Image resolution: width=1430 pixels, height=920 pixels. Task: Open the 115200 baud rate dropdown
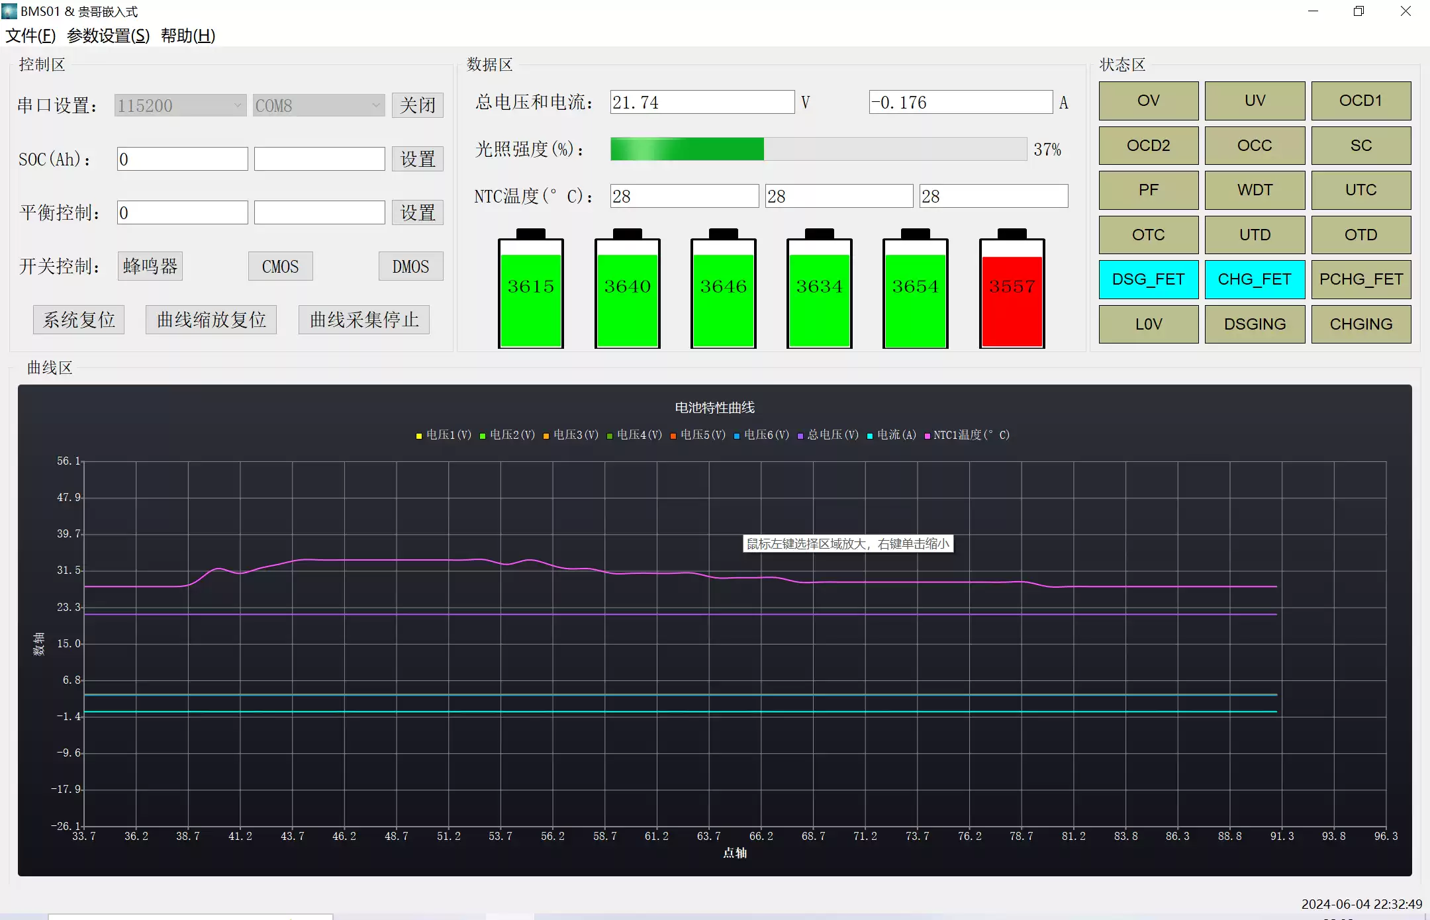click(x=180, y=105)
